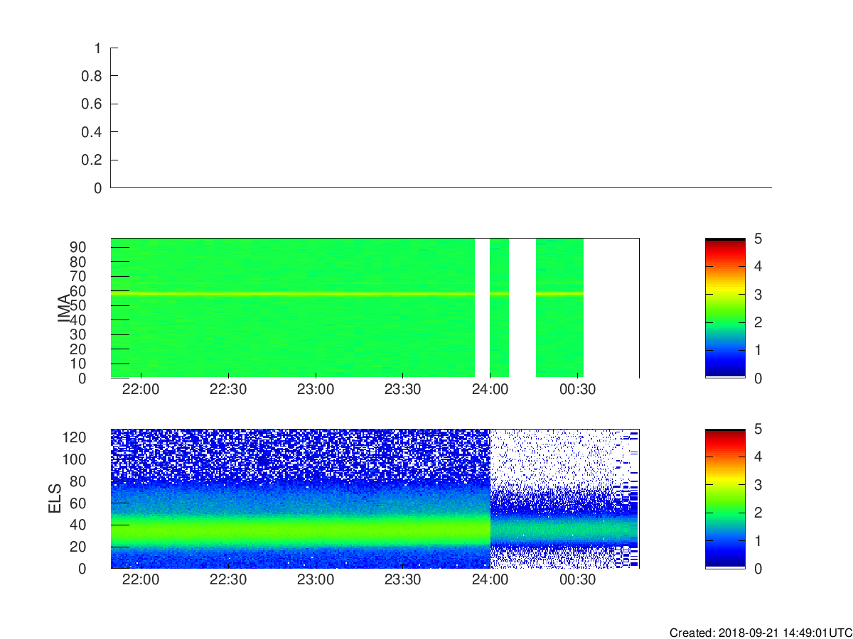Click 00:30 under the ELS panel
Image resolution: width=853 pixels, height=639 pixels.
(x=577, y=580)
